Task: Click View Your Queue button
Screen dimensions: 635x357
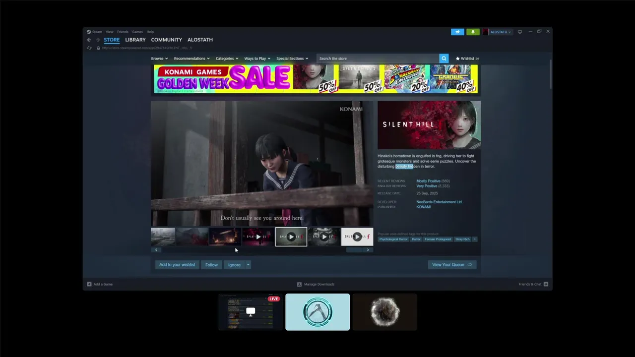Action: [x=452, y=265]
